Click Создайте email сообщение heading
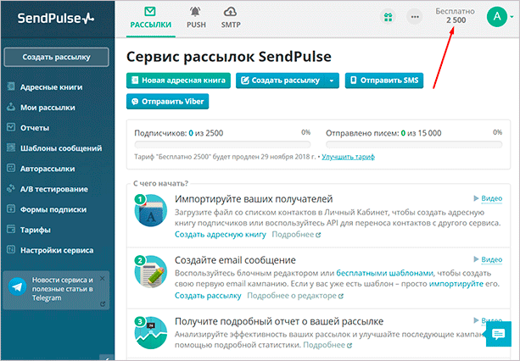520x361 pixels. (x=235, y=260)
